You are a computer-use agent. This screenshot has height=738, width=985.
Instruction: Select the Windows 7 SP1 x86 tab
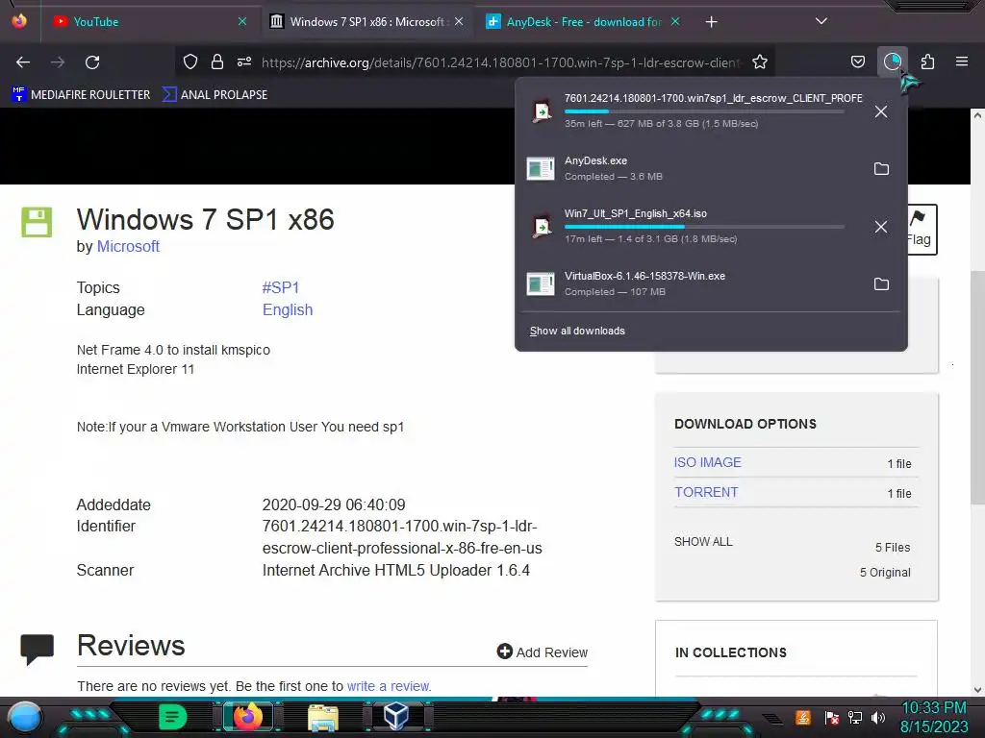pyautogui.click(x=366, y=22)
